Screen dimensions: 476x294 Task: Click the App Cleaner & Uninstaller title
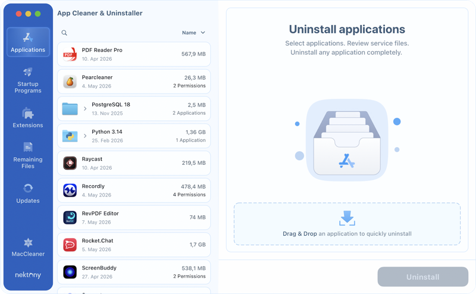tap(100, 13)
